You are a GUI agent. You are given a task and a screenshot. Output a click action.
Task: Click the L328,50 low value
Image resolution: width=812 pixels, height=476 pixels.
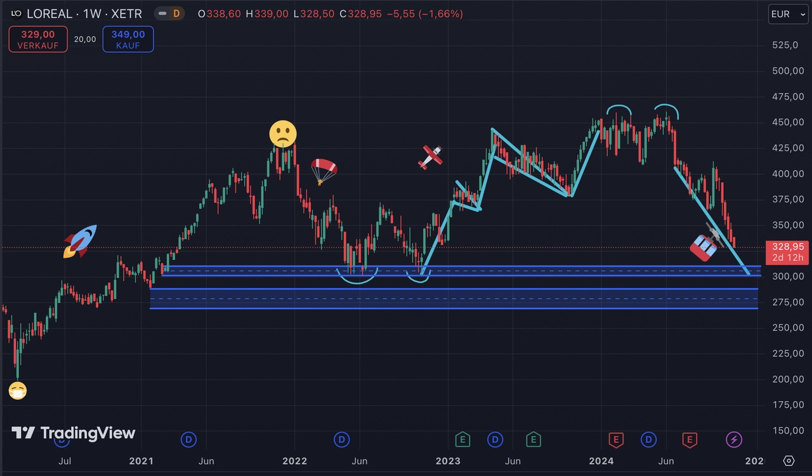314,13
